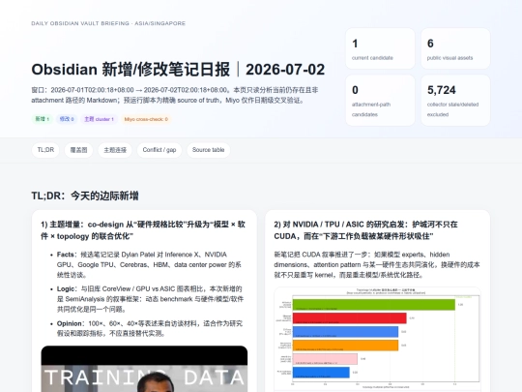Click the pink bar in the chart
The height and width of the screenshot is (392, 522).
tap(325, 359)
